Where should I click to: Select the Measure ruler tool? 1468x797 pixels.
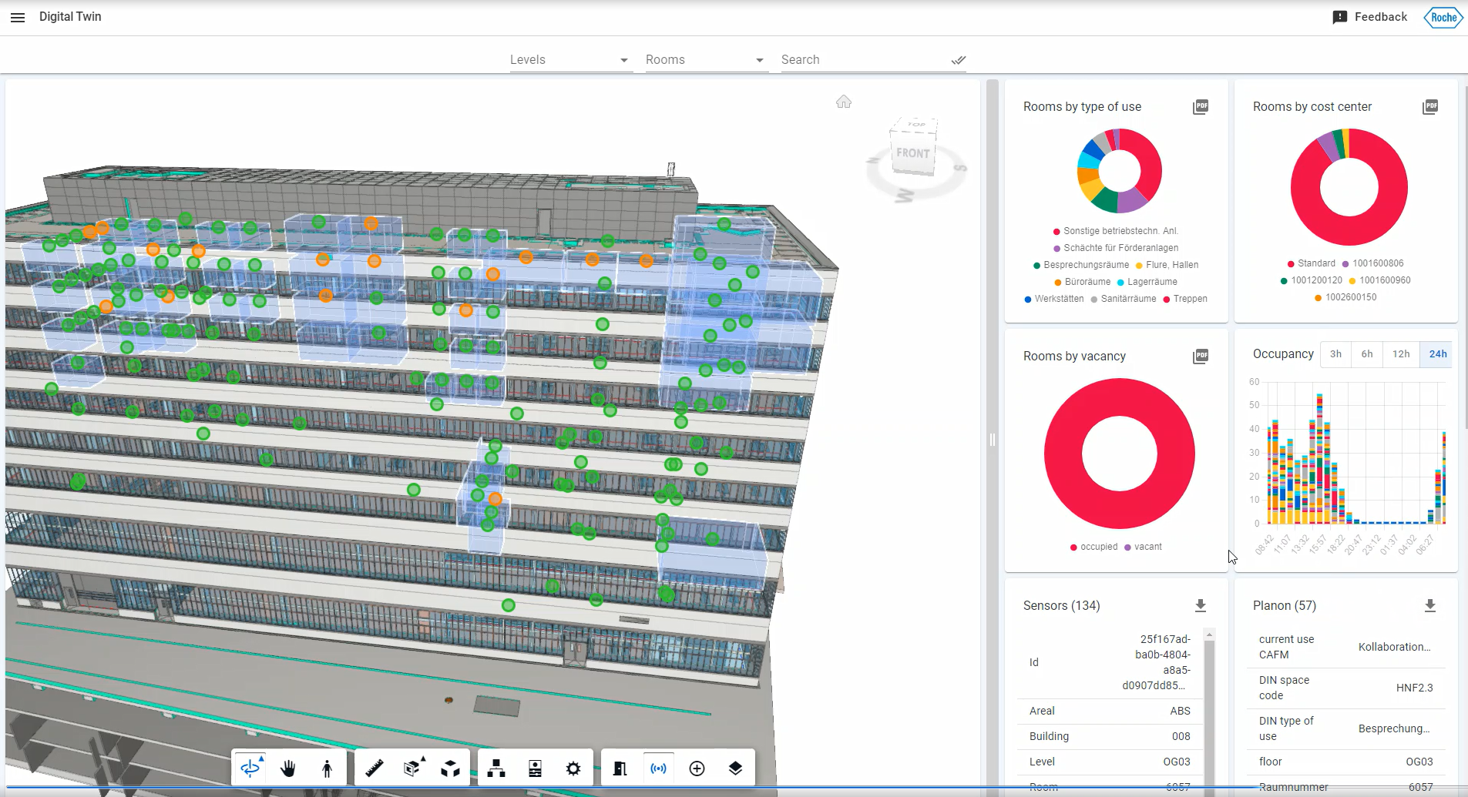pos(375,768)
